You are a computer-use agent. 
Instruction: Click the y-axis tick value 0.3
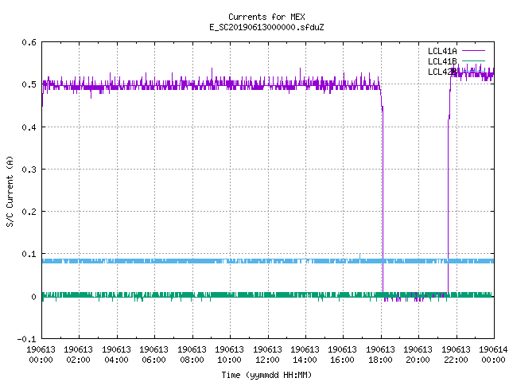[29, 170]
